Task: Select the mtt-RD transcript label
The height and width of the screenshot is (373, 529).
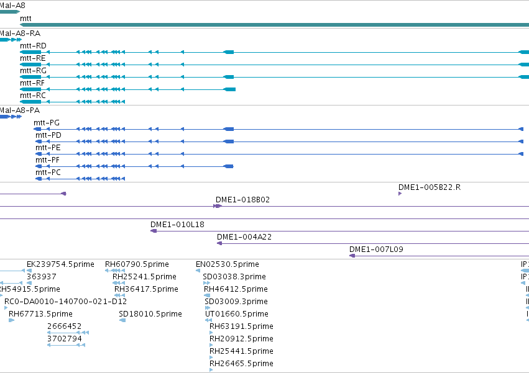Action: click(33, 46)
